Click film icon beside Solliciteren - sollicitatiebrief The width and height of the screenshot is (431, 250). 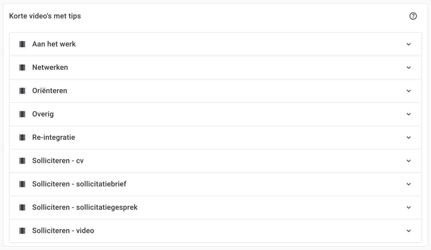click(x=22, y=184)
